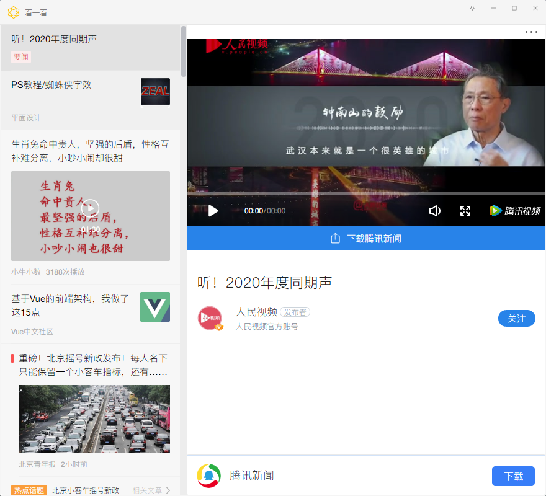Follow 人民视频 with the 关注 button
Screen dimensions: 546x496
coord(516,318)
